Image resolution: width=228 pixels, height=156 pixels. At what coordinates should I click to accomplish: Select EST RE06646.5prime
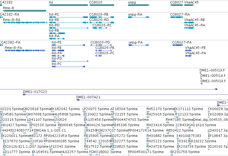pos(71,125)
